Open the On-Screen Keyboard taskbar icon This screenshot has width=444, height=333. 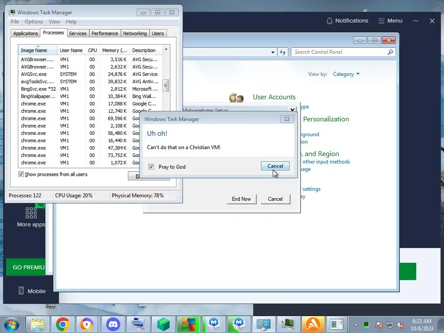coord(138,324)
